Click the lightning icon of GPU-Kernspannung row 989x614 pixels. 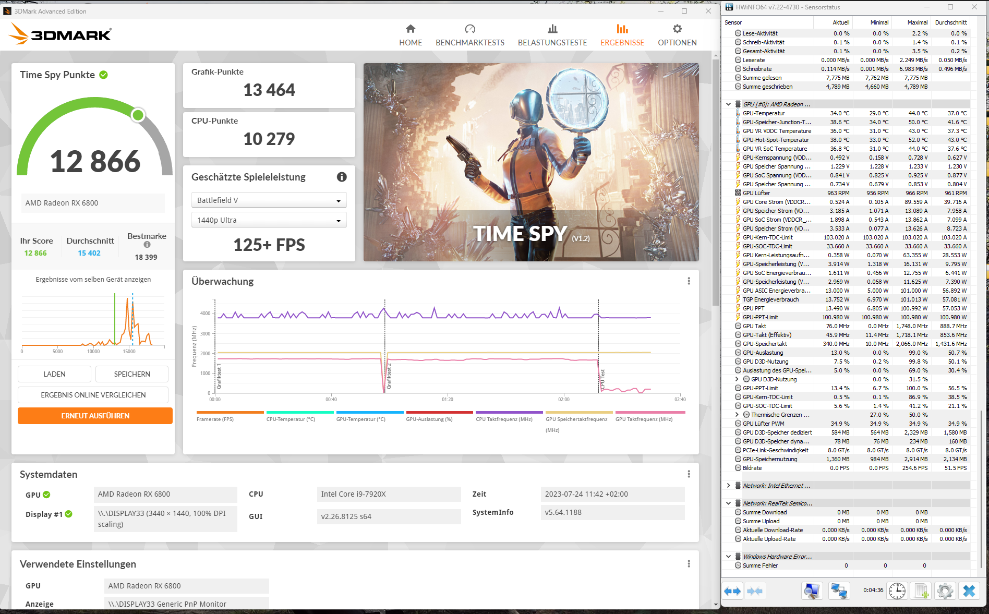[738, 158]
